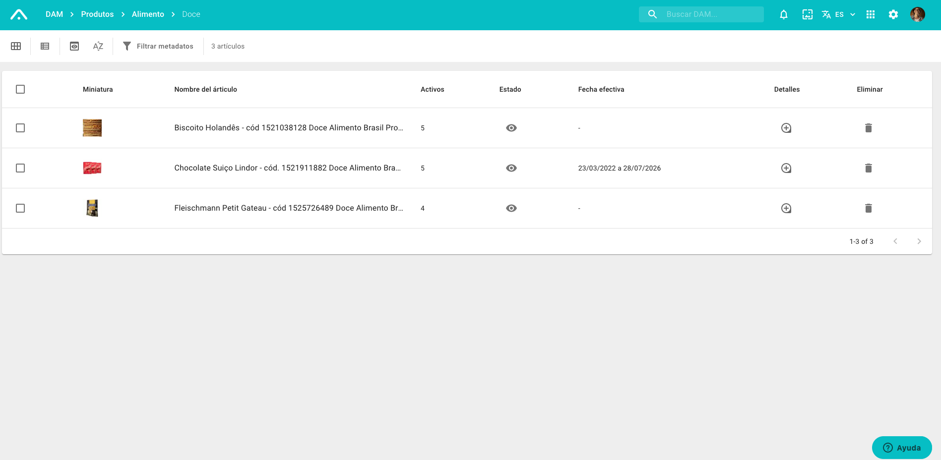The width and height of the screenshot is (941, 460).
Task: Check the Chocolate Suiço Lindor row
Action: pyautogui.click(x=20, y=168)
